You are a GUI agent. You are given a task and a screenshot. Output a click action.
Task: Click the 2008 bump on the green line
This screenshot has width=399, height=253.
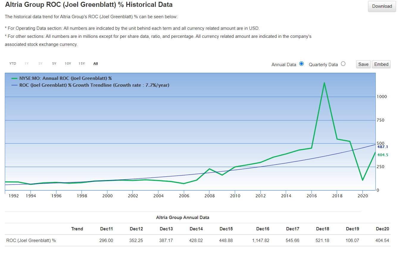(x=209, y=169)
